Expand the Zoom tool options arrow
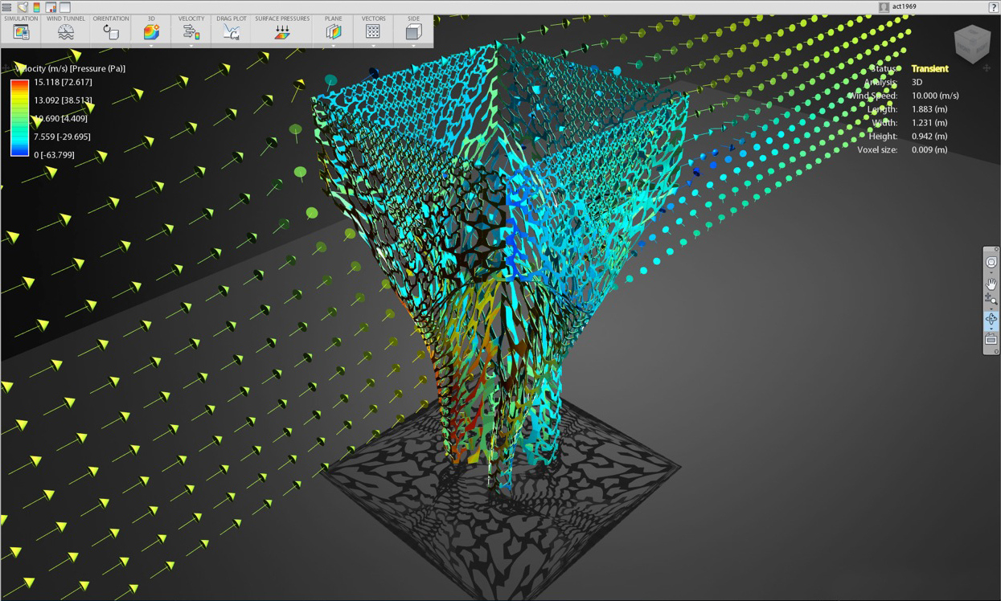Viewport: 1001px width, 601px height. [x=991, y=308]
